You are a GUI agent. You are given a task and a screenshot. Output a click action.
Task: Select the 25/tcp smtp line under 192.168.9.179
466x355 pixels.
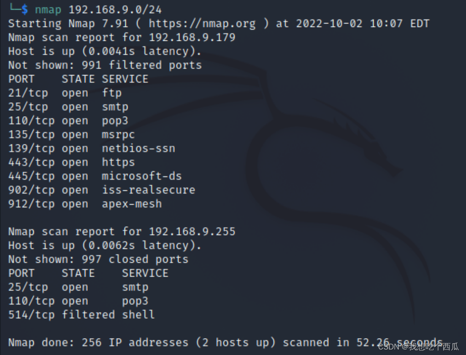click(68, 107)
